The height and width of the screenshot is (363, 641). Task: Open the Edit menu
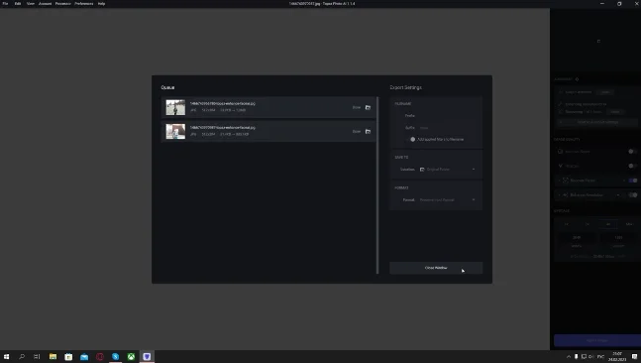tap(18, 4)
